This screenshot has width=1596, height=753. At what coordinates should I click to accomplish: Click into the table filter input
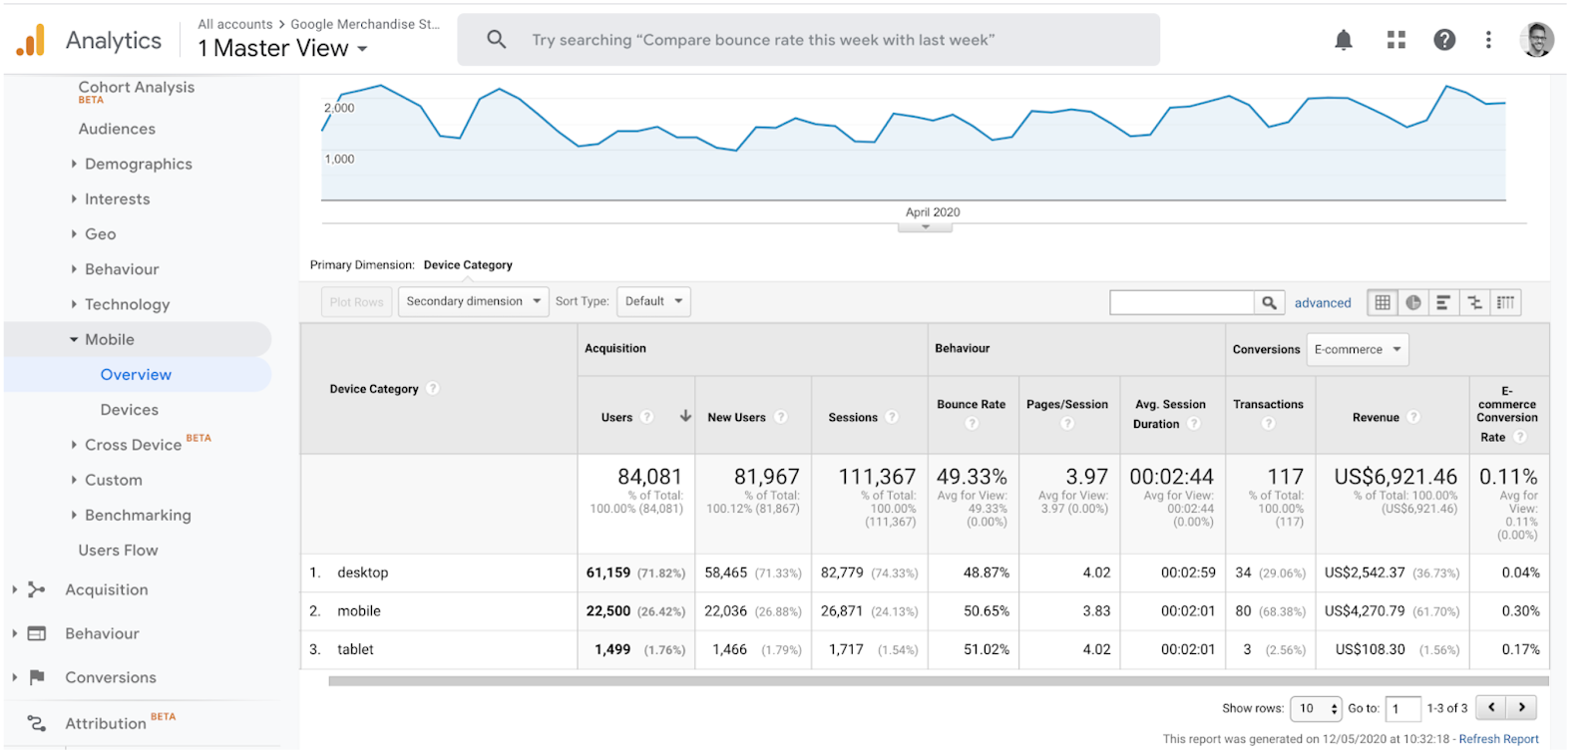click(1182, 302)
